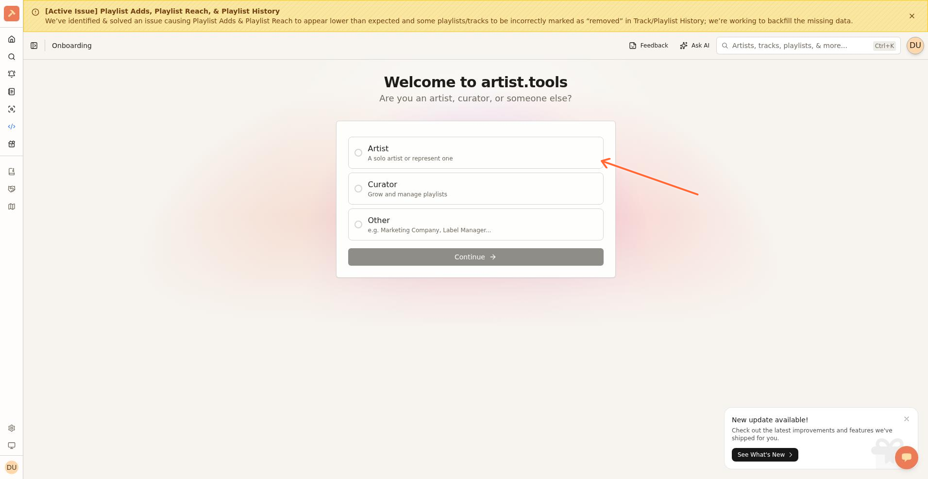Open the alerts bell icon
928x479 pixels.
point(12,74)
